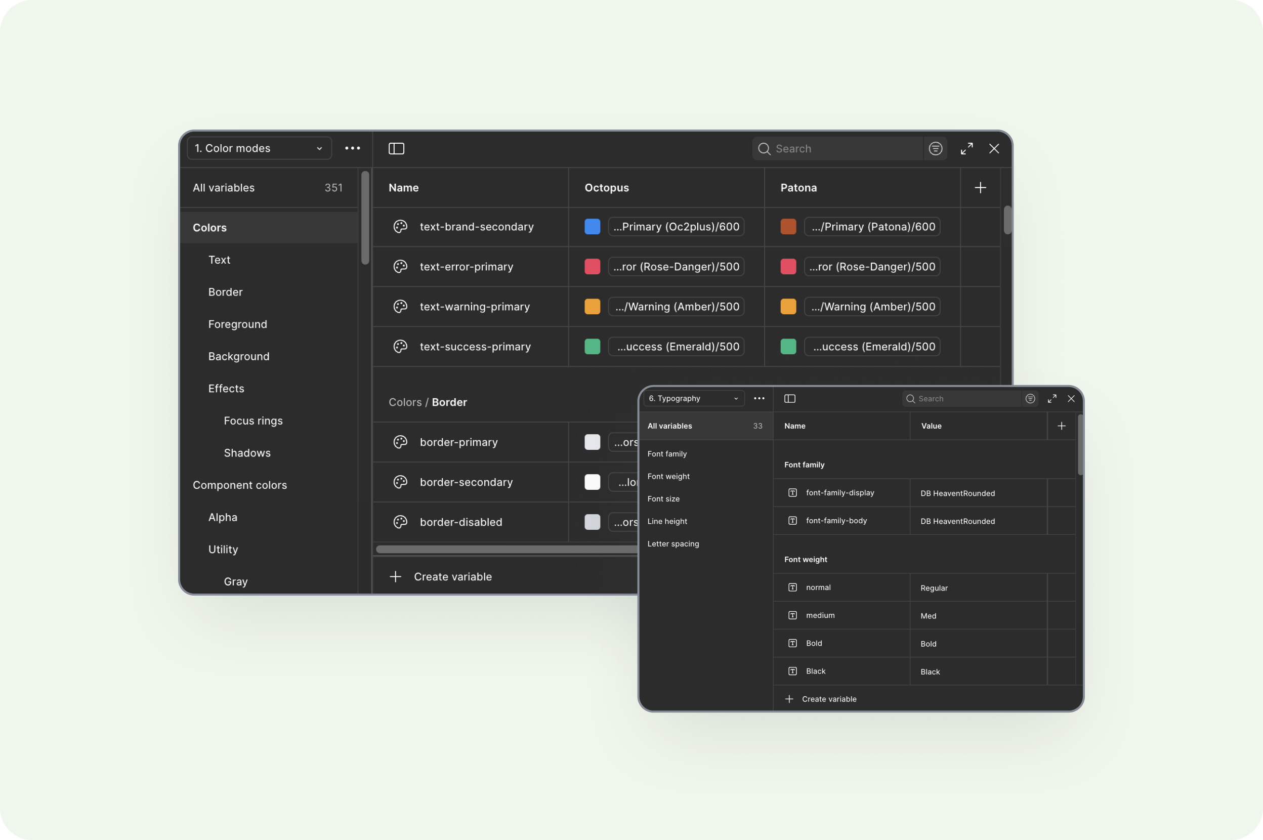
Task: Click blue Octopus swatch for text-brand-secondary
Action: pyautogui.click(x=592, y=227)
